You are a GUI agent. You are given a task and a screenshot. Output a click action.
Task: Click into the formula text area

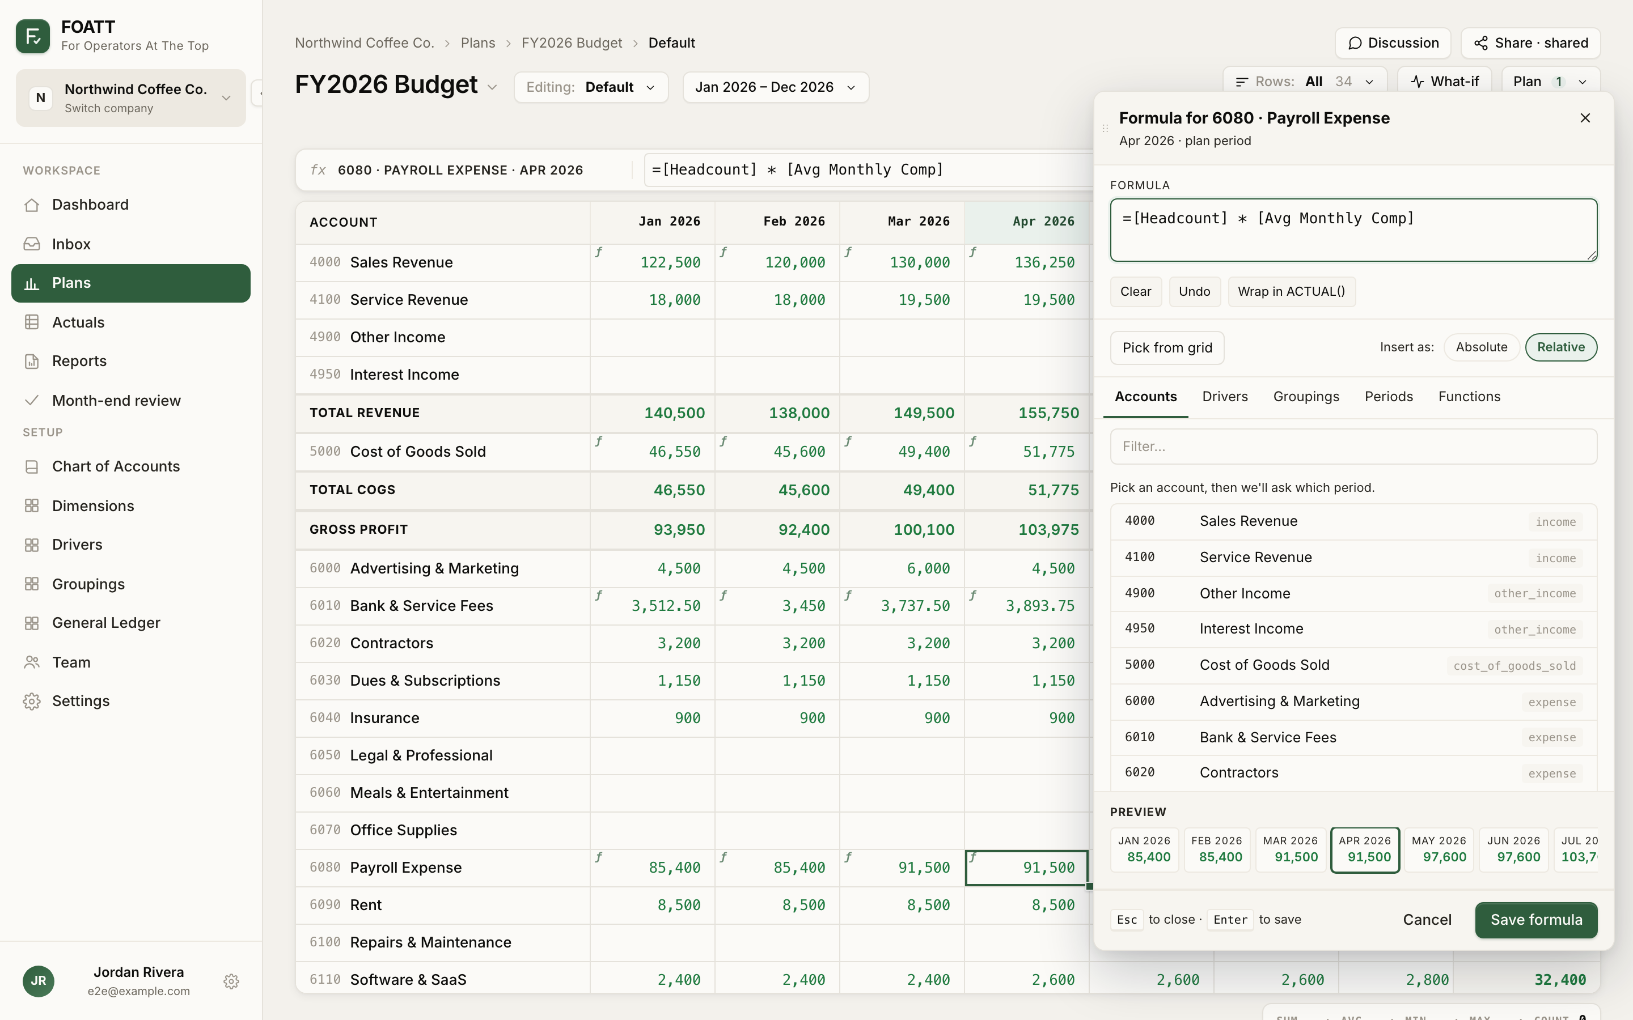tap(1353, 230)
